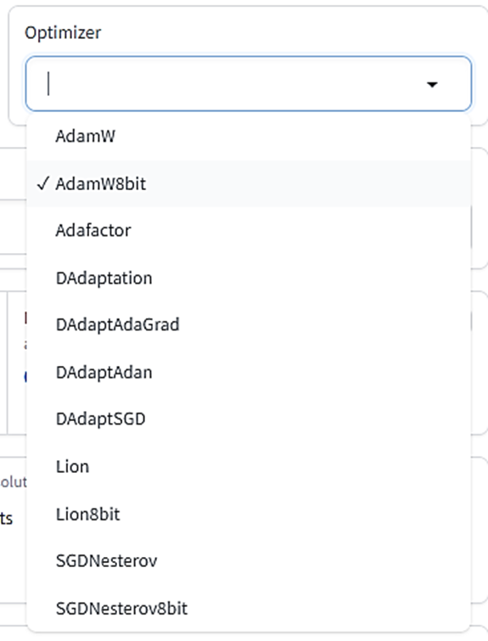Viewport: 488px width, 641px height.
Task: Select AdamW from optimizer list
Action: 249,137
